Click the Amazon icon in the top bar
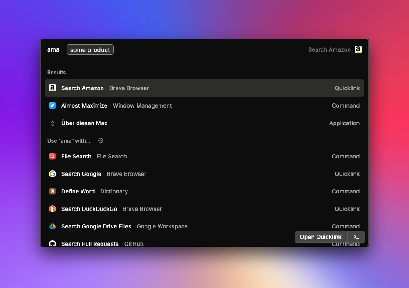Screen dimensions: 409x288 tap(358, 49)
